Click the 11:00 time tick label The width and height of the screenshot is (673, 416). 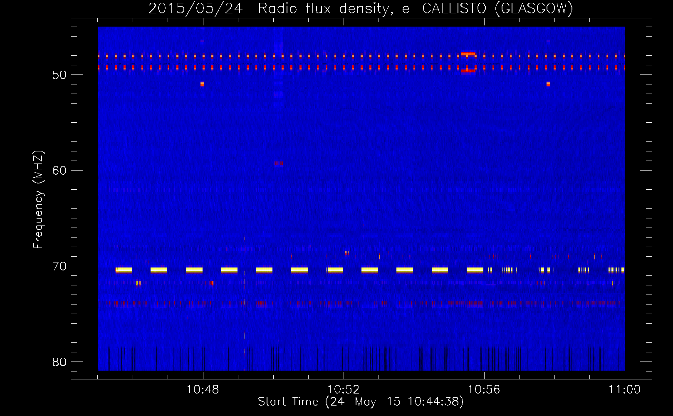(624, 390)
